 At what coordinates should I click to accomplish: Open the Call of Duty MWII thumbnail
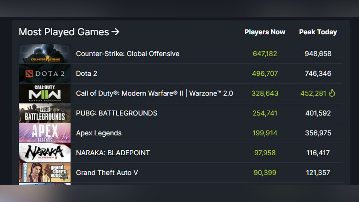(45, 93)
